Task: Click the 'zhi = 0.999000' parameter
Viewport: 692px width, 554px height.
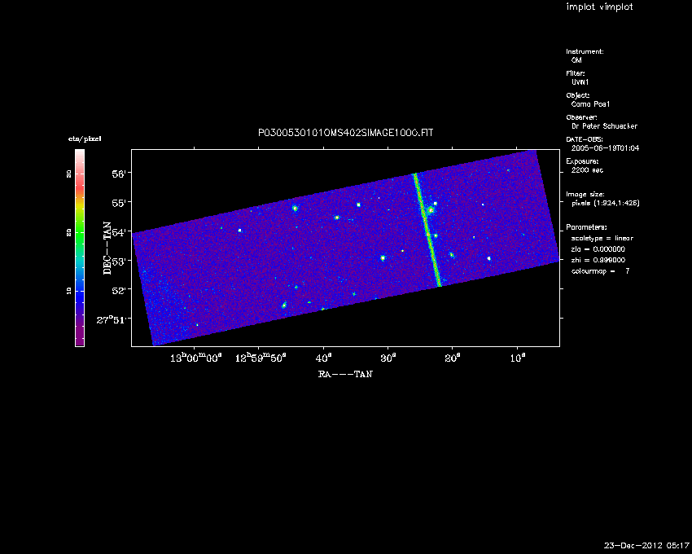Action: coord(598,260)
